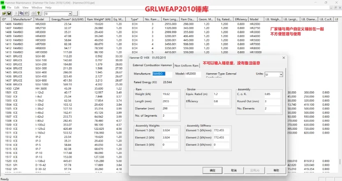Expand the Units dropdown in the dialog
The height and width of the screenshot is (181, 342).
[x=281, y=75]
